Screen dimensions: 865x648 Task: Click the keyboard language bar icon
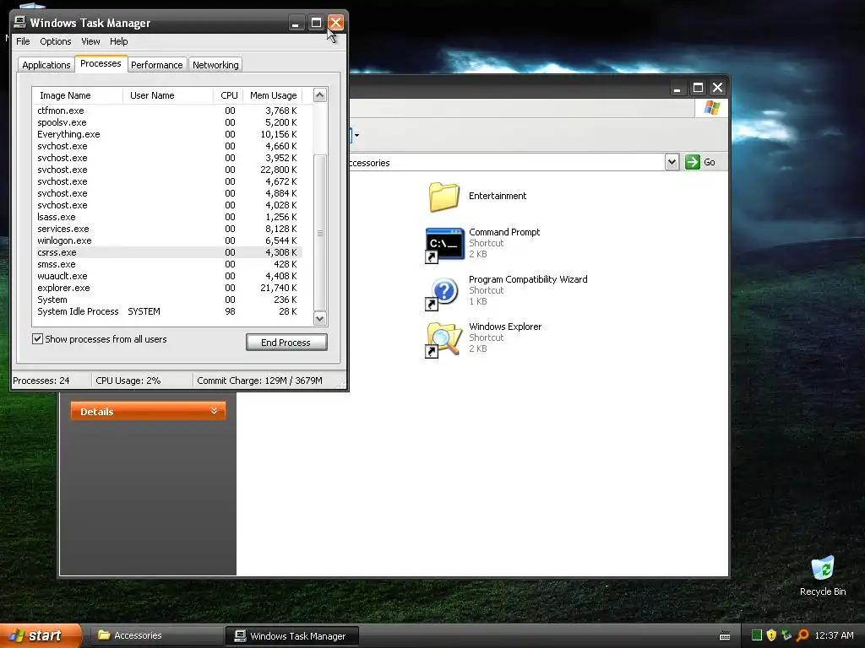(725, 636)
